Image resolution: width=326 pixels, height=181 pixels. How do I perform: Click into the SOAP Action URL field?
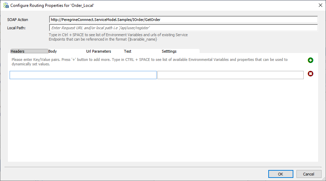(x=183, y=20)
